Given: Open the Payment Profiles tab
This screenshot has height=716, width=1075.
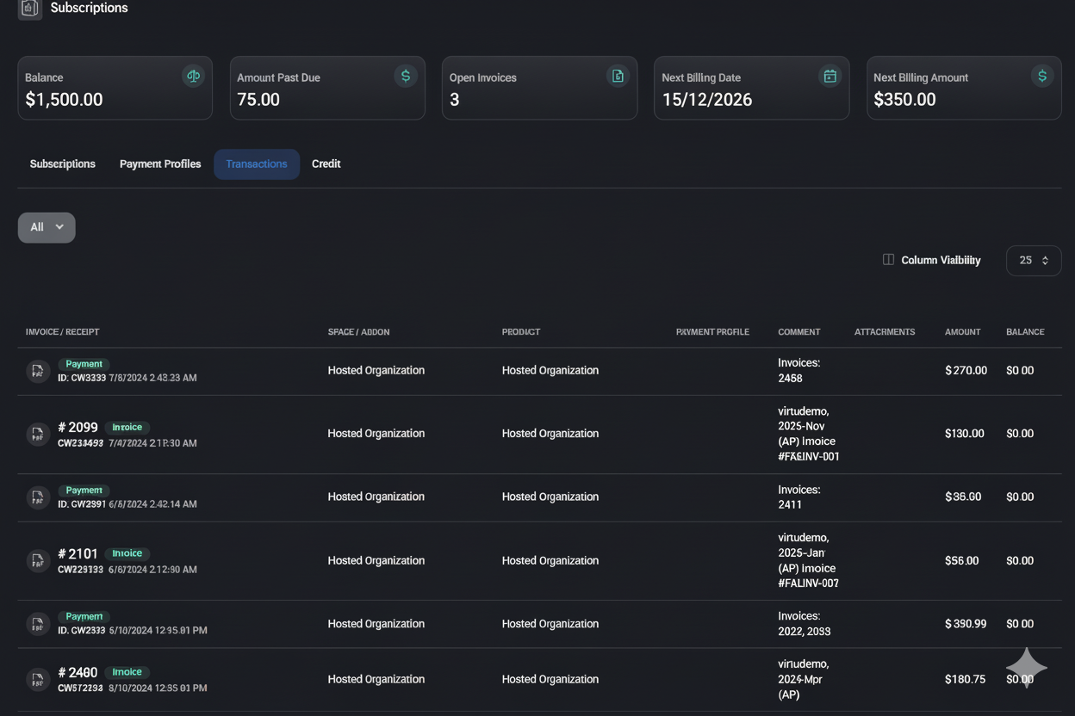Looking at the screenshot, I should click(x=160, y=164).
